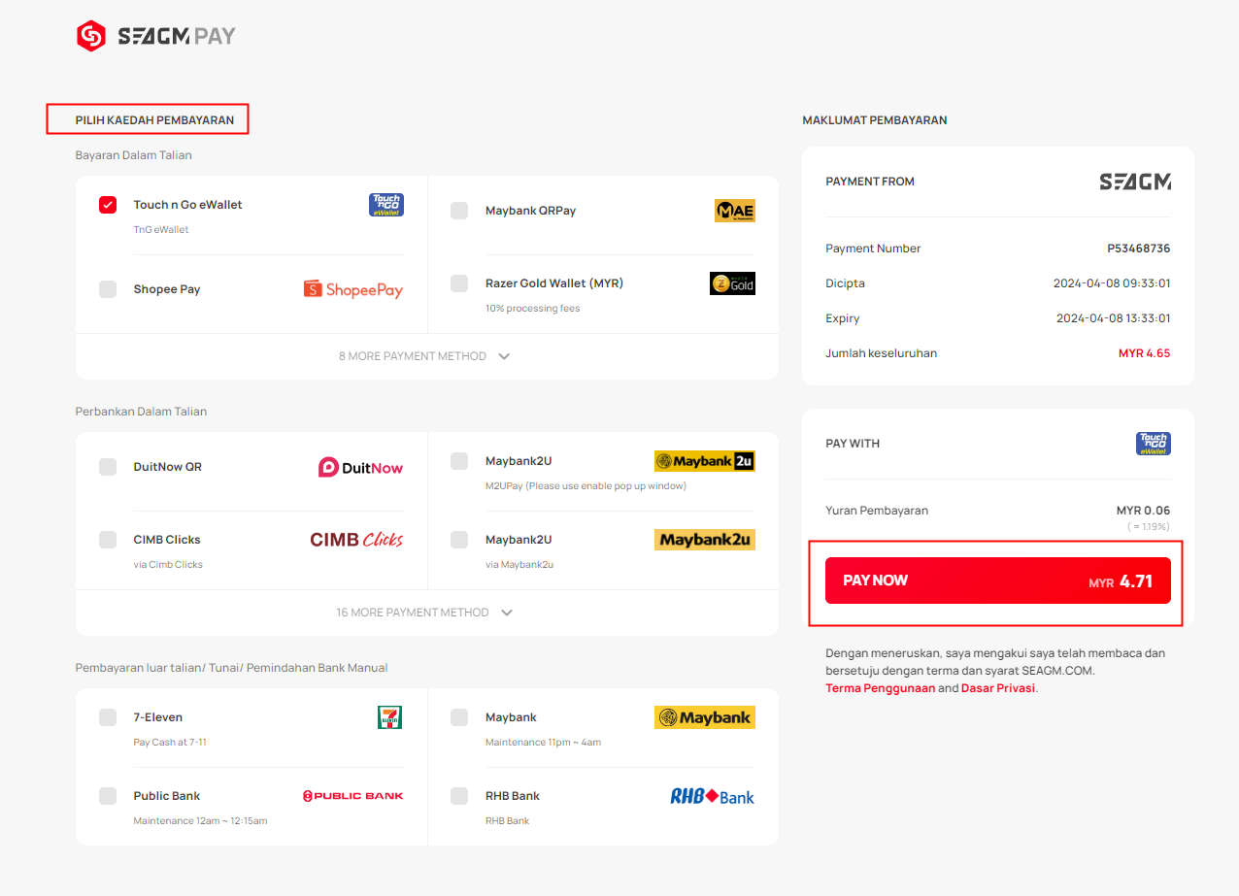Image resolution: width=1239 pixels, height=896 pixels.
Task: Open the Terma Penggunaan link
Action: (x=881, y=688)
